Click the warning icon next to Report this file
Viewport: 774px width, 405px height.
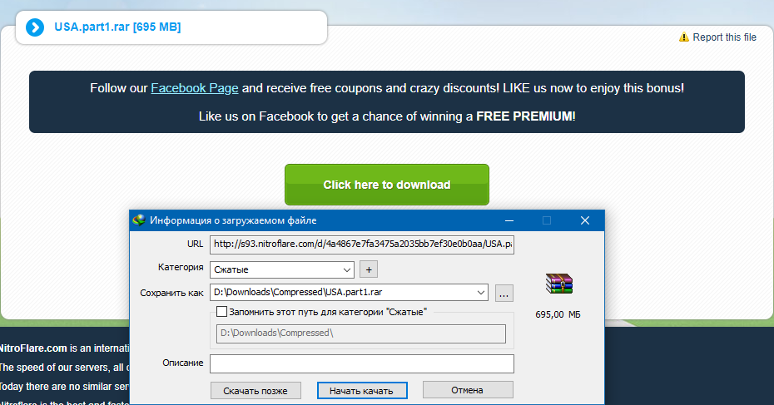(x=683, y=37)
